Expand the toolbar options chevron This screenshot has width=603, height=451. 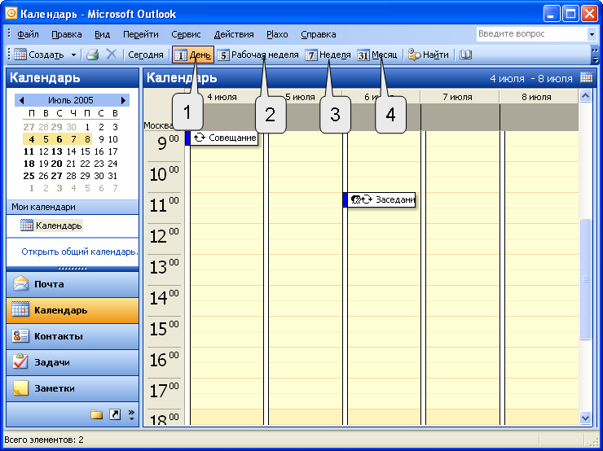pos(596,55)
